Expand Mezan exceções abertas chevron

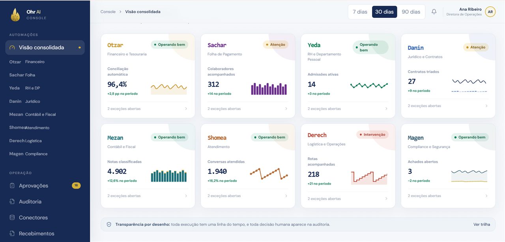(x=186, y=196)
